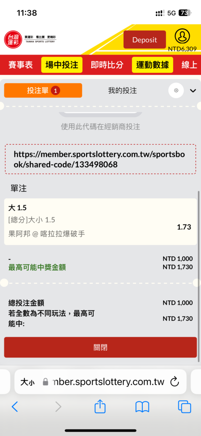Show all Safari tabs
Screen dimensions: 201x436
click(184, 407)
